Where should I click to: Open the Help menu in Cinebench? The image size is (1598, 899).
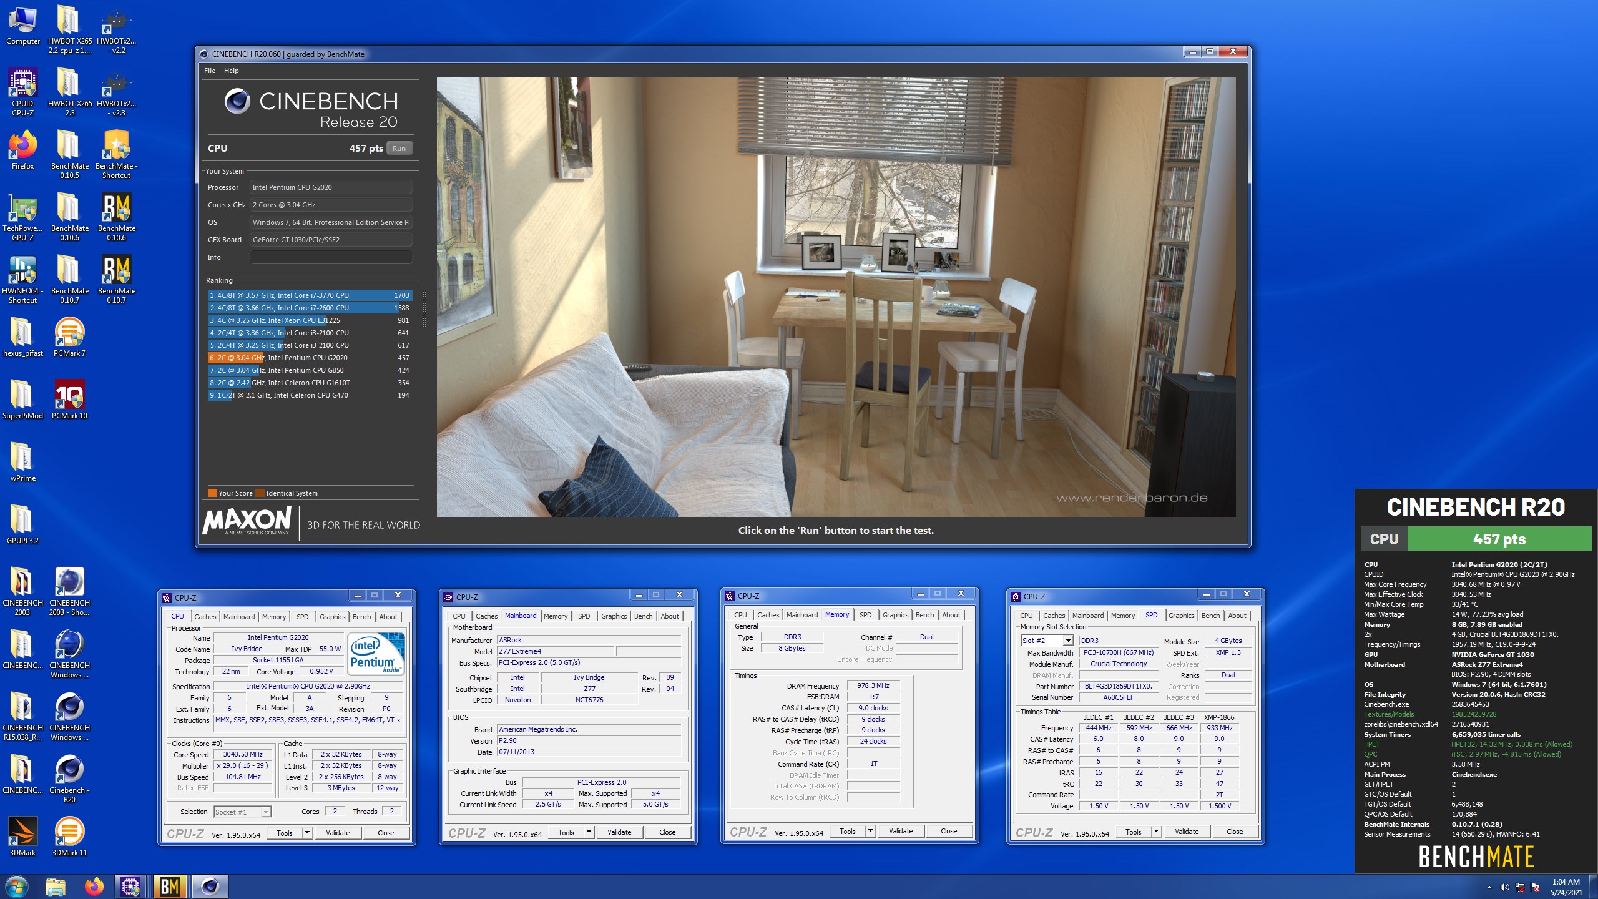pos(232,71)
